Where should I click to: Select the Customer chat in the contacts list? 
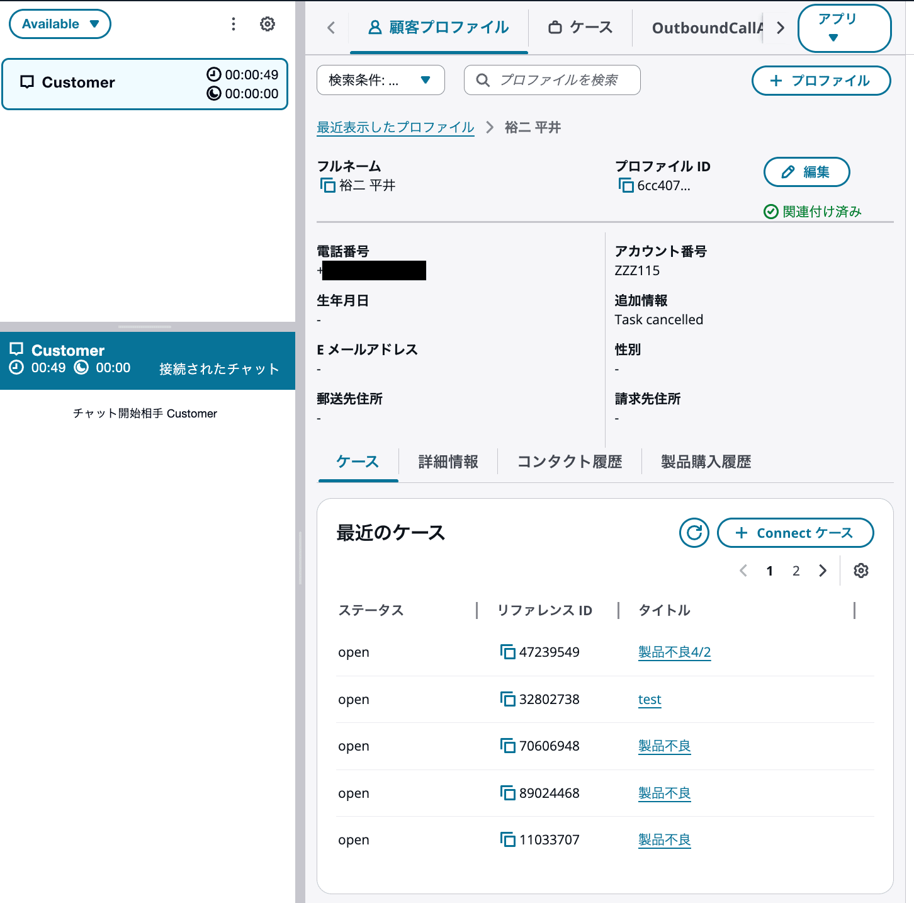(145, 84)
